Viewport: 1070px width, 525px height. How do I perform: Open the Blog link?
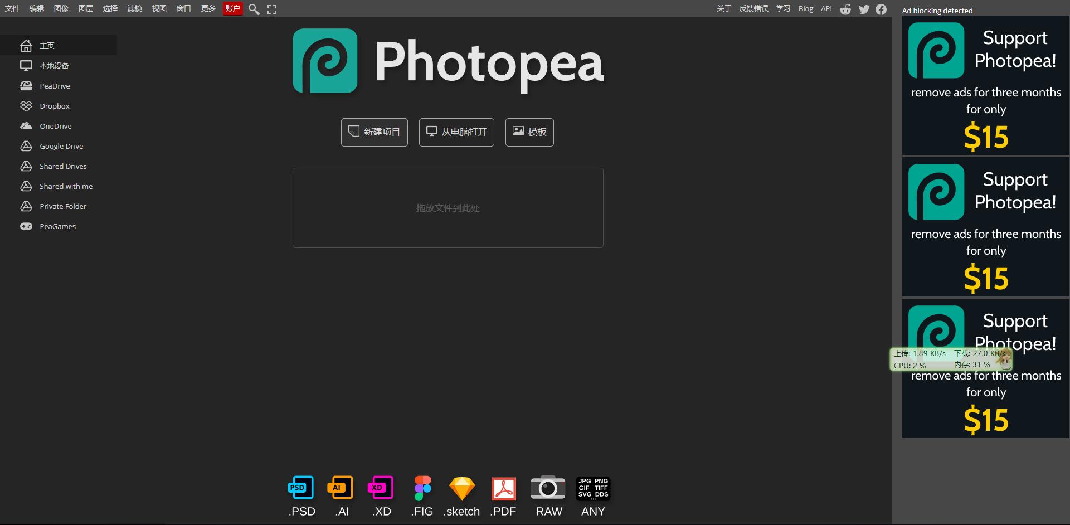806,8
